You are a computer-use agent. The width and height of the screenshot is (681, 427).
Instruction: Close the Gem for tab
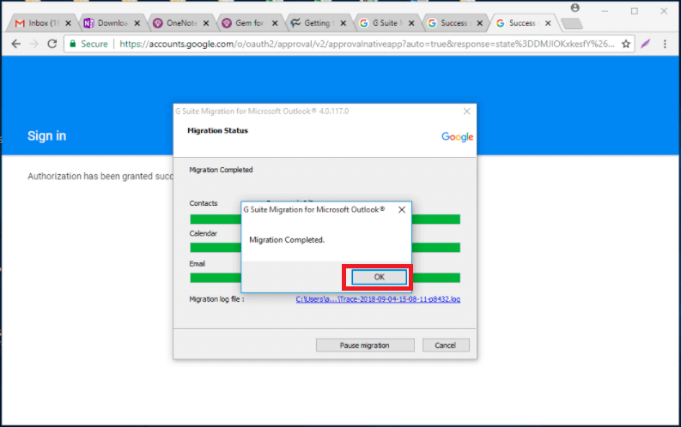pos(275,23)
